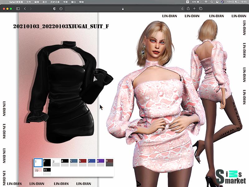
Task: Open the share sheet icon
Action: point(188,9)
